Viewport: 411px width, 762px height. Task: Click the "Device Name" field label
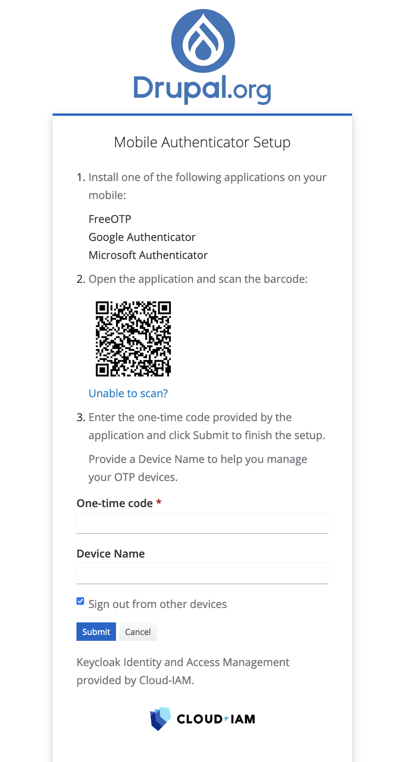tap(111, 554)
